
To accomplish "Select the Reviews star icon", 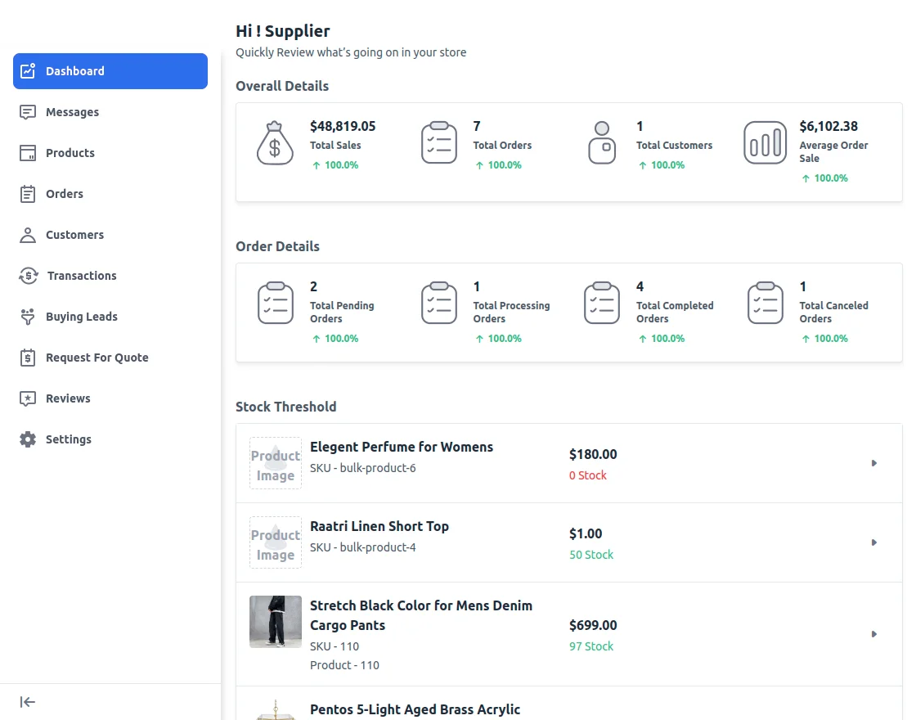I will tap(27, 398).
